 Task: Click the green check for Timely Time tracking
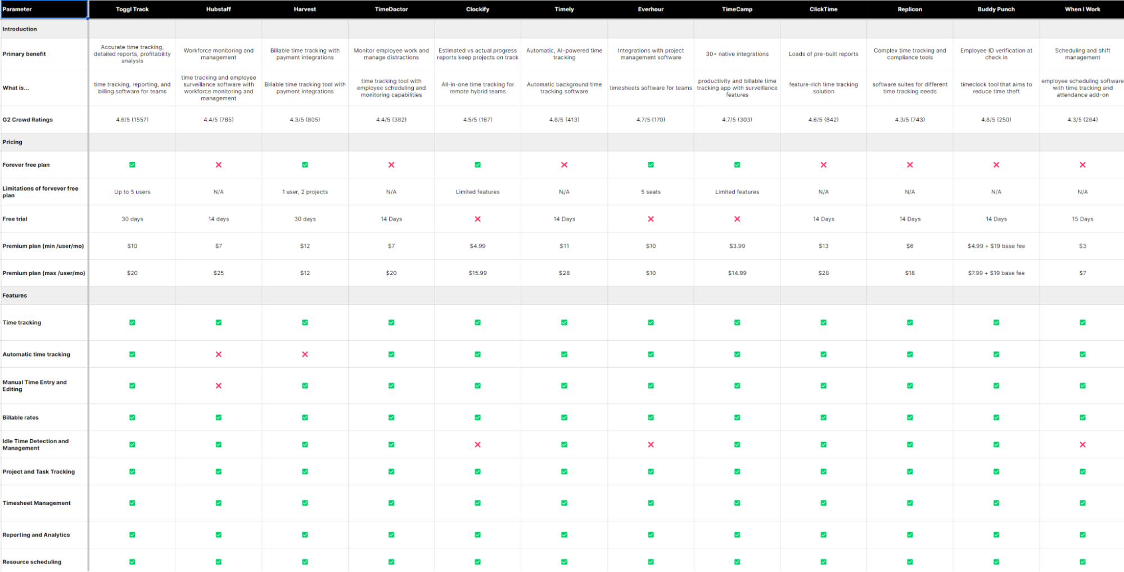click(563, 322)
